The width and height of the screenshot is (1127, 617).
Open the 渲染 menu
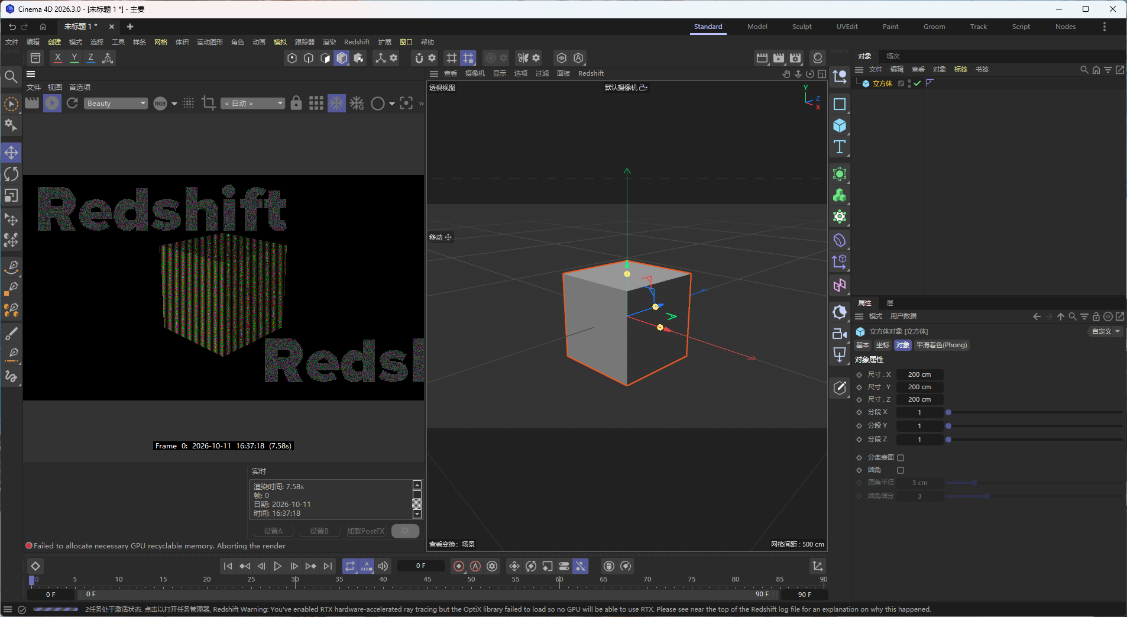pyautogui.click(x=329, y=42)
